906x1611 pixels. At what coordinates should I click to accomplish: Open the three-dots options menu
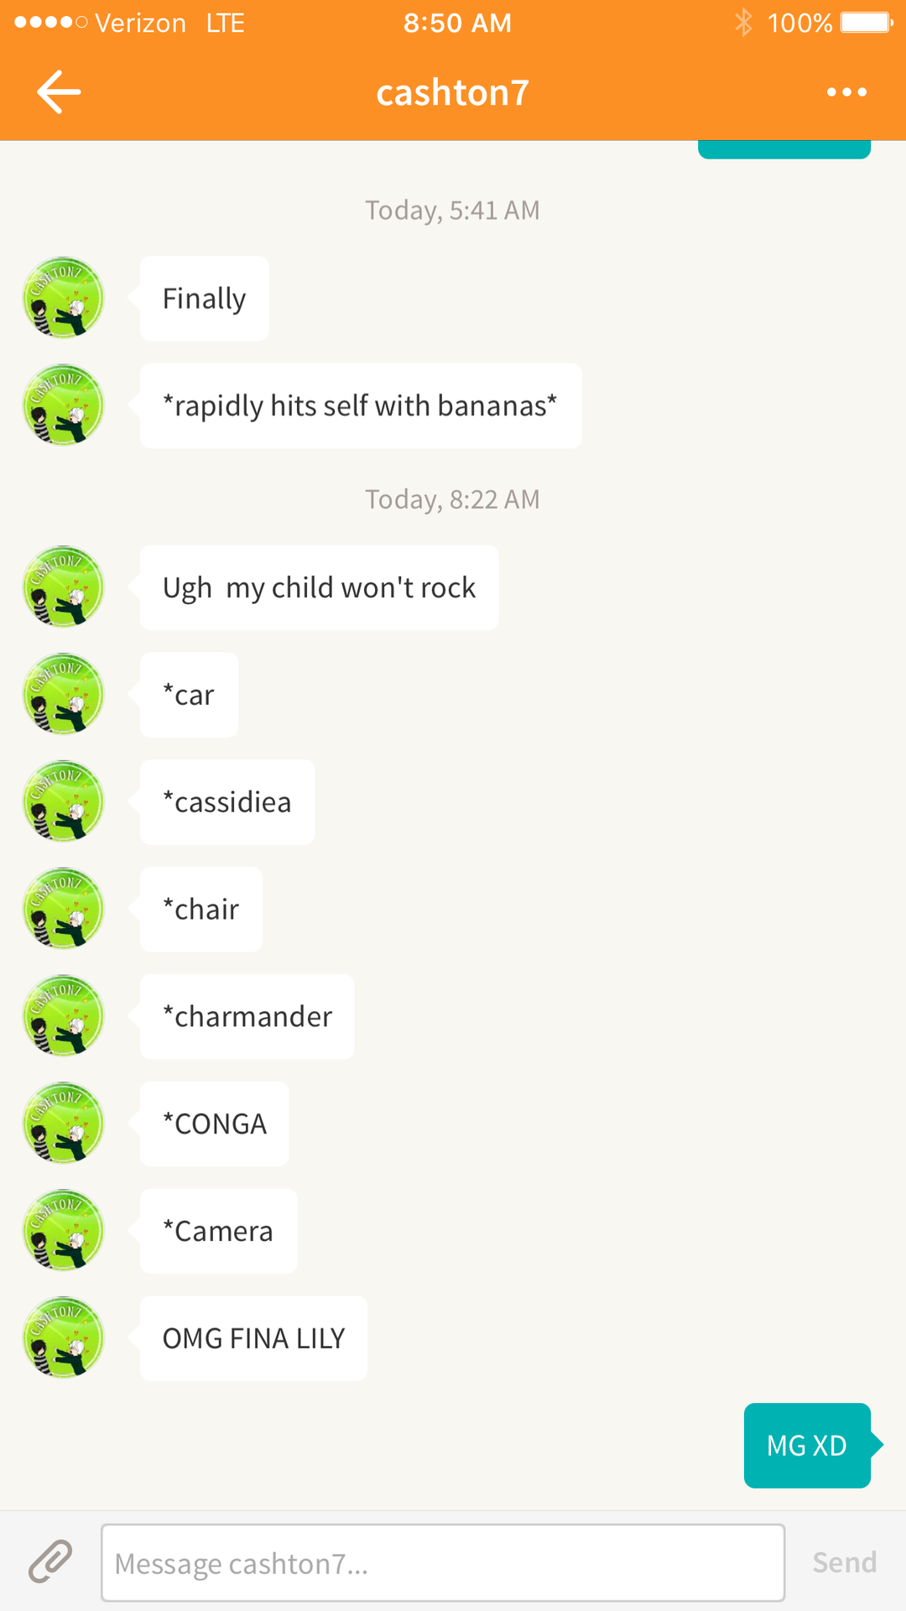(x=846, y=92)
